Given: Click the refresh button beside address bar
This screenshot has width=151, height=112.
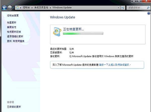Looking at the screenshot, I should [x=123, y=8].
